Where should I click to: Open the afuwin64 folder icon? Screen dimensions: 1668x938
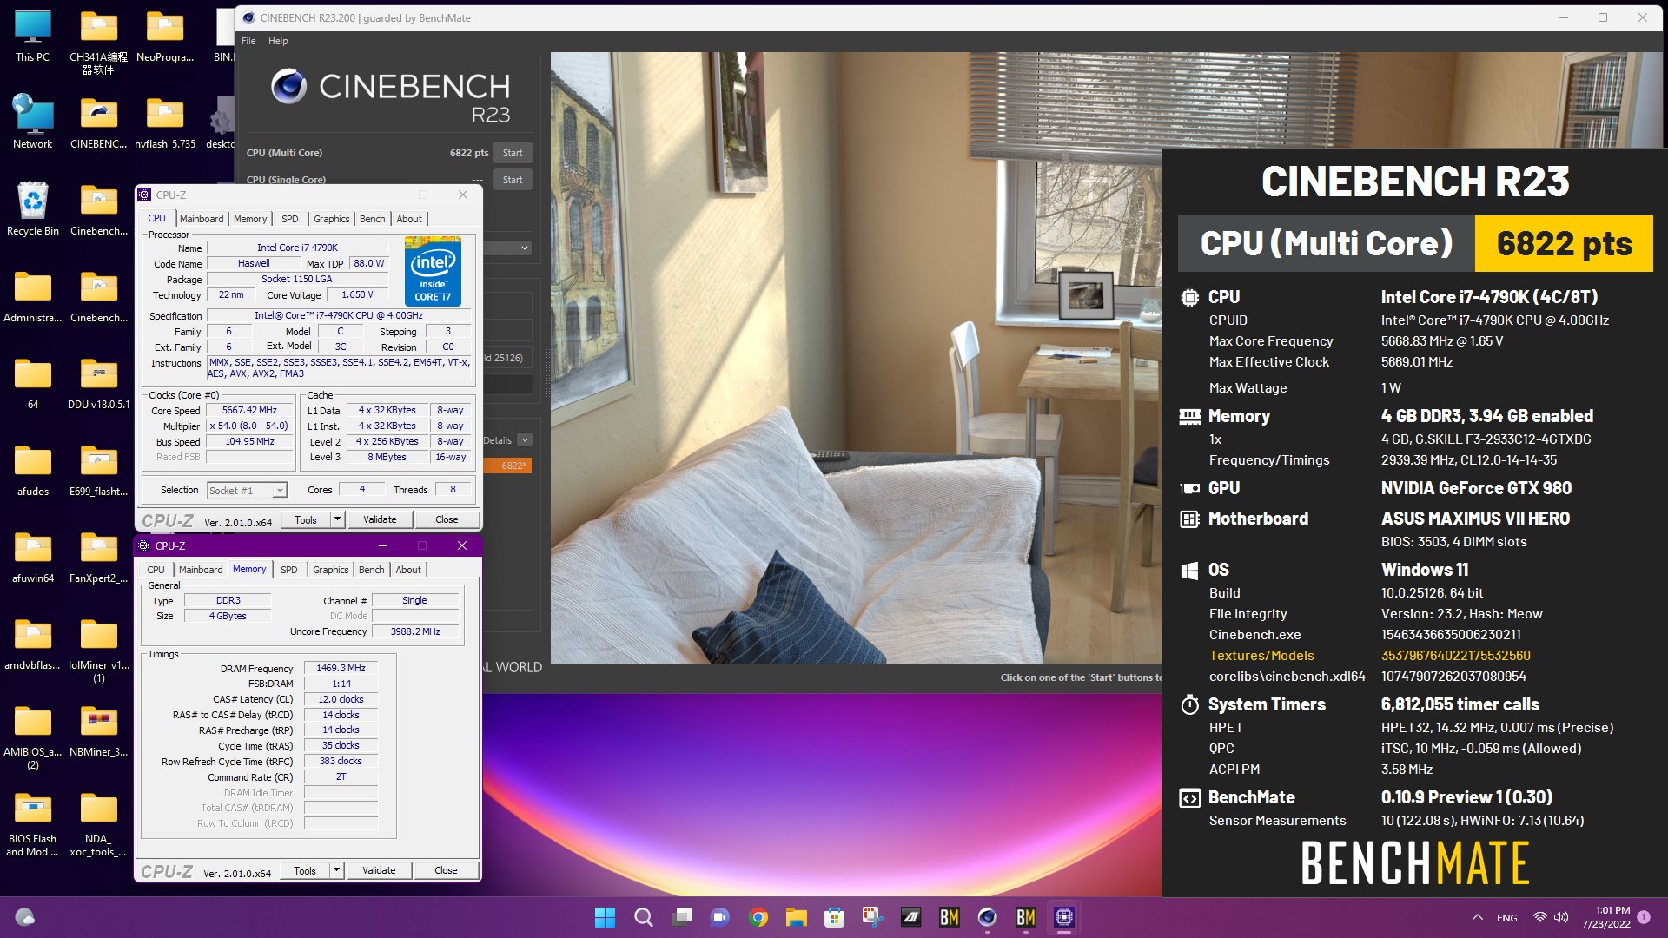(x=33, y=556)
